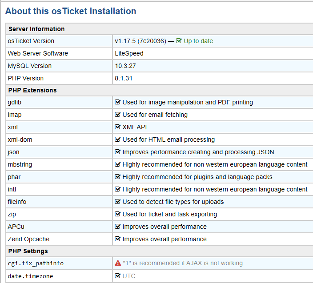The height and width of the screenshot is (283, 313).
Task: Click the gdlib row check icon
Action: click(117, 102)
